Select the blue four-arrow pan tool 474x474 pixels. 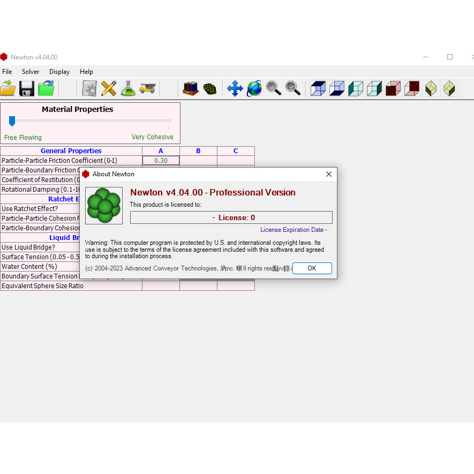[x=235, y=88]
